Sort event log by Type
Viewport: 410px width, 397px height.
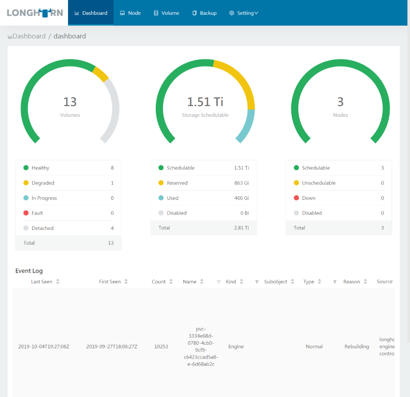click(319, 281)
